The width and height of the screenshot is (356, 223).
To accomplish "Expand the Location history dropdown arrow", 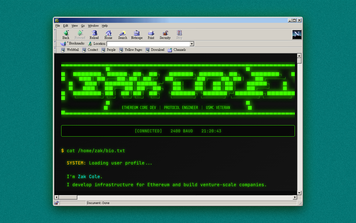I will click(192, 44).
